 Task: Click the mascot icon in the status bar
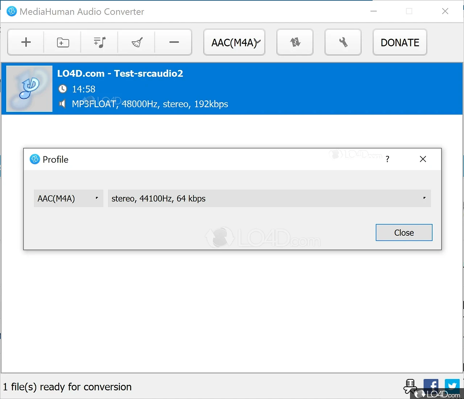pos(410,387)
